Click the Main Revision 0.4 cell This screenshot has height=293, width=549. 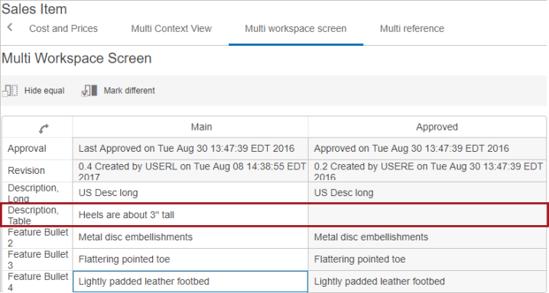(190, 171)
